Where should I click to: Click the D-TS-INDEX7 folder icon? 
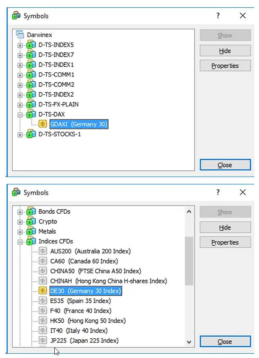click(x=31, y=54)
